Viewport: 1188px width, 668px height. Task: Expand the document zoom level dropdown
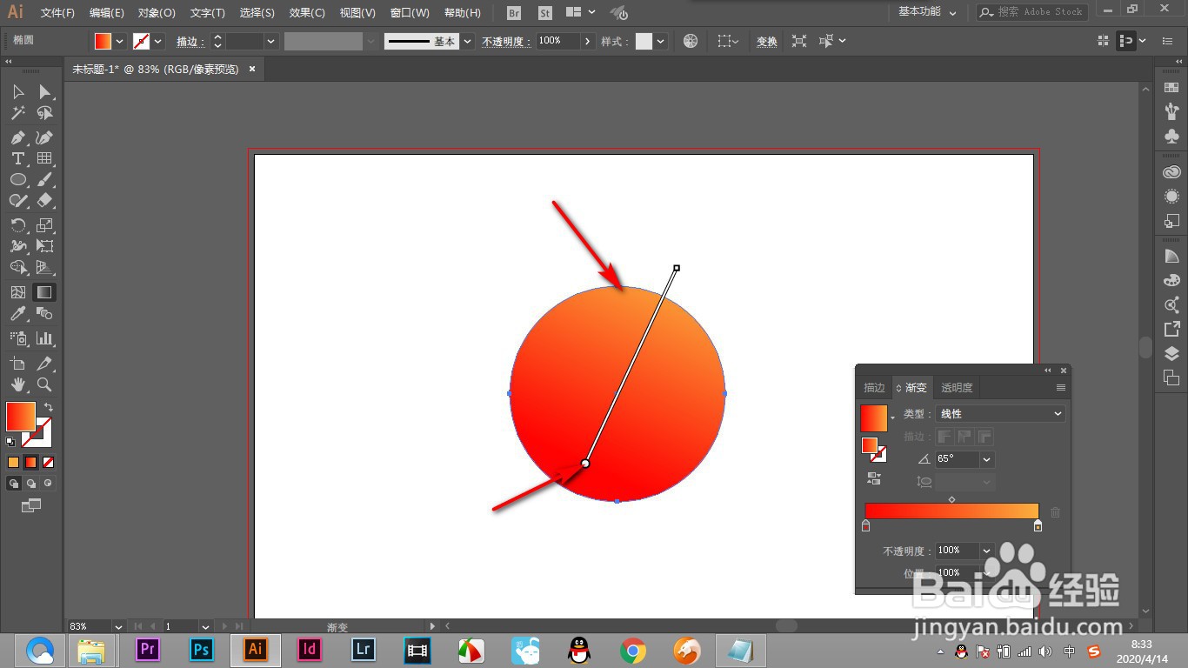pyautogui.click(x=117, y=626)
